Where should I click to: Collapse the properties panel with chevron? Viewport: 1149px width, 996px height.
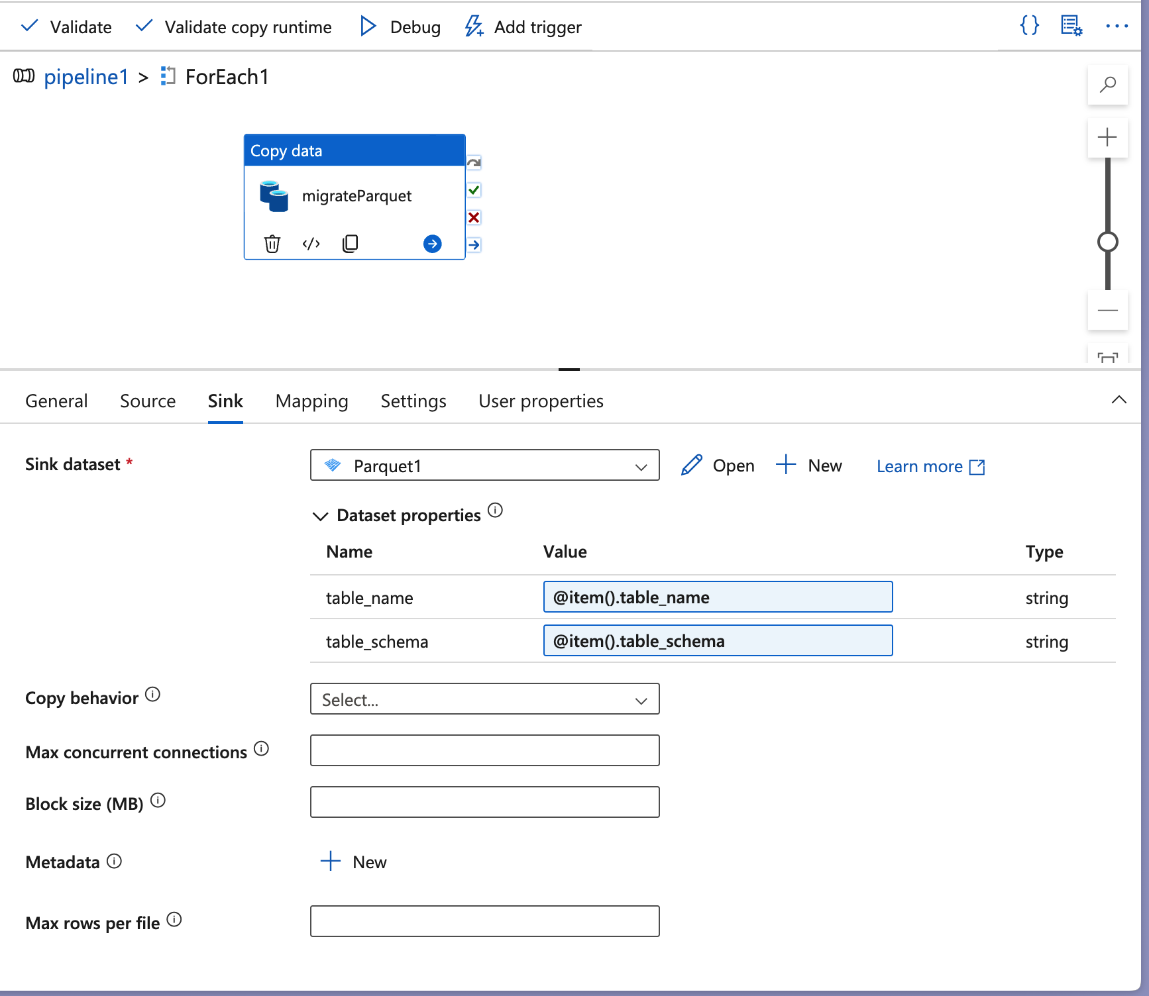click(1119, 399)
